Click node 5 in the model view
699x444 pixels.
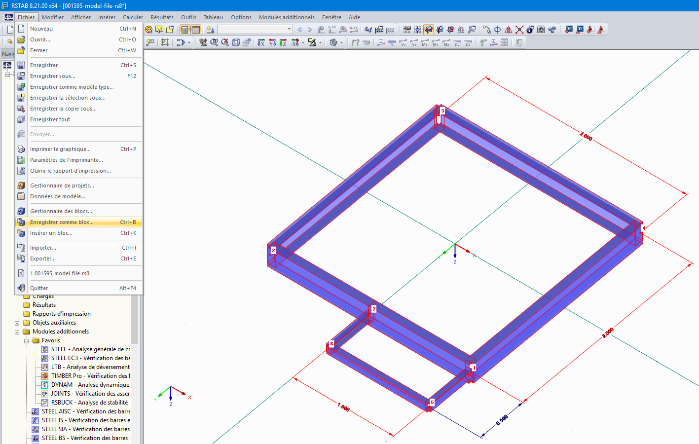(x=432, y=402)
